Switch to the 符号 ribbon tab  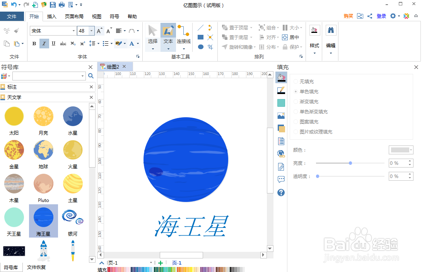pyautogui.click(x=114, y=16)
